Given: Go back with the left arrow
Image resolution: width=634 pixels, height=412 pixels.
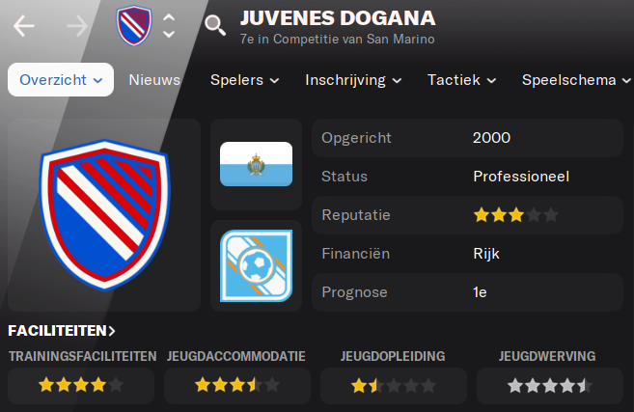Looking at the screenshot, I should pos(23,26).
